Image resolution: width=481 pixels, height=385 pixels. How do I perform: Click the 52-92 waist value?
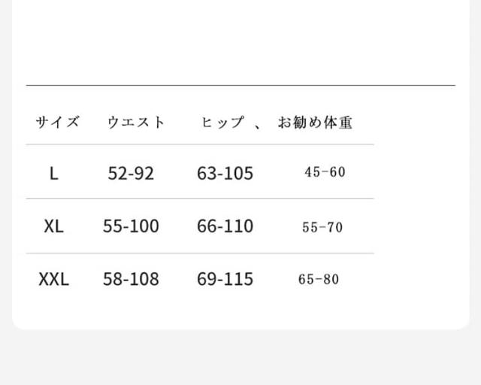click(131, 173)
